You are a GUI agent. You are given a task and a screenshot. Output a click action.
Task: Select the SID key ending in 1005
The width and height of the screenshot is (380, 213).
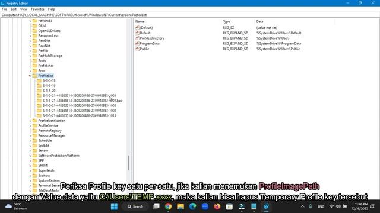pyautogui.click(x=79, y=106)
